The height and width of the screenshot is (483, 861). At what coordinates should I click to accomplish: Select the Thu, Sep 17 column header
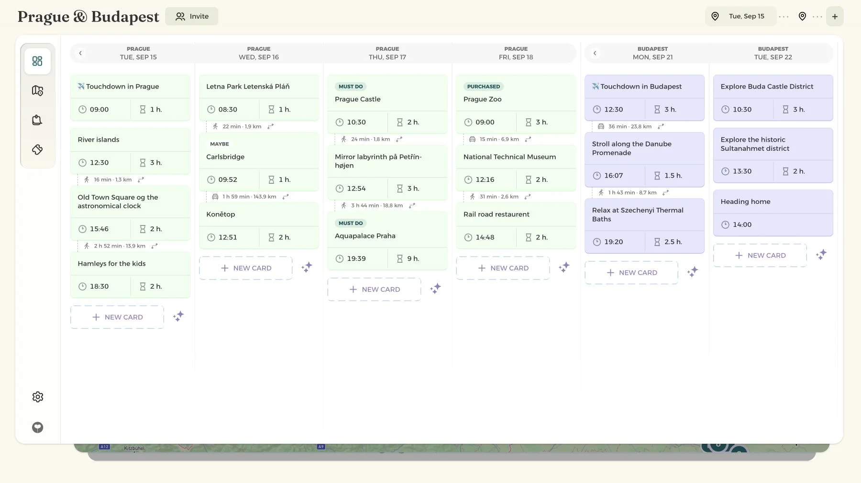pyautogui.click(x=387, y=53)
